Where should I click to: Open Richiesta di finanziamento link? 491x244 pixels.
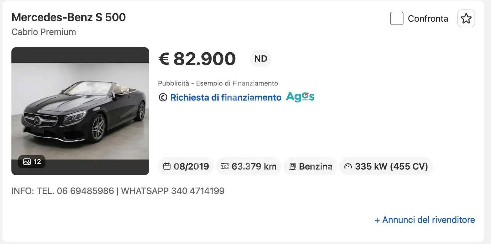226,97
